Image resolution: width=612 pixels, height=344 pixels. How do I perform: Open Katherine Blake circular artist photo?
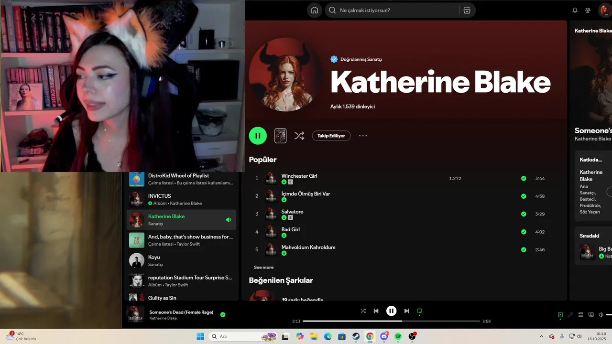click(x=285, y=74)
